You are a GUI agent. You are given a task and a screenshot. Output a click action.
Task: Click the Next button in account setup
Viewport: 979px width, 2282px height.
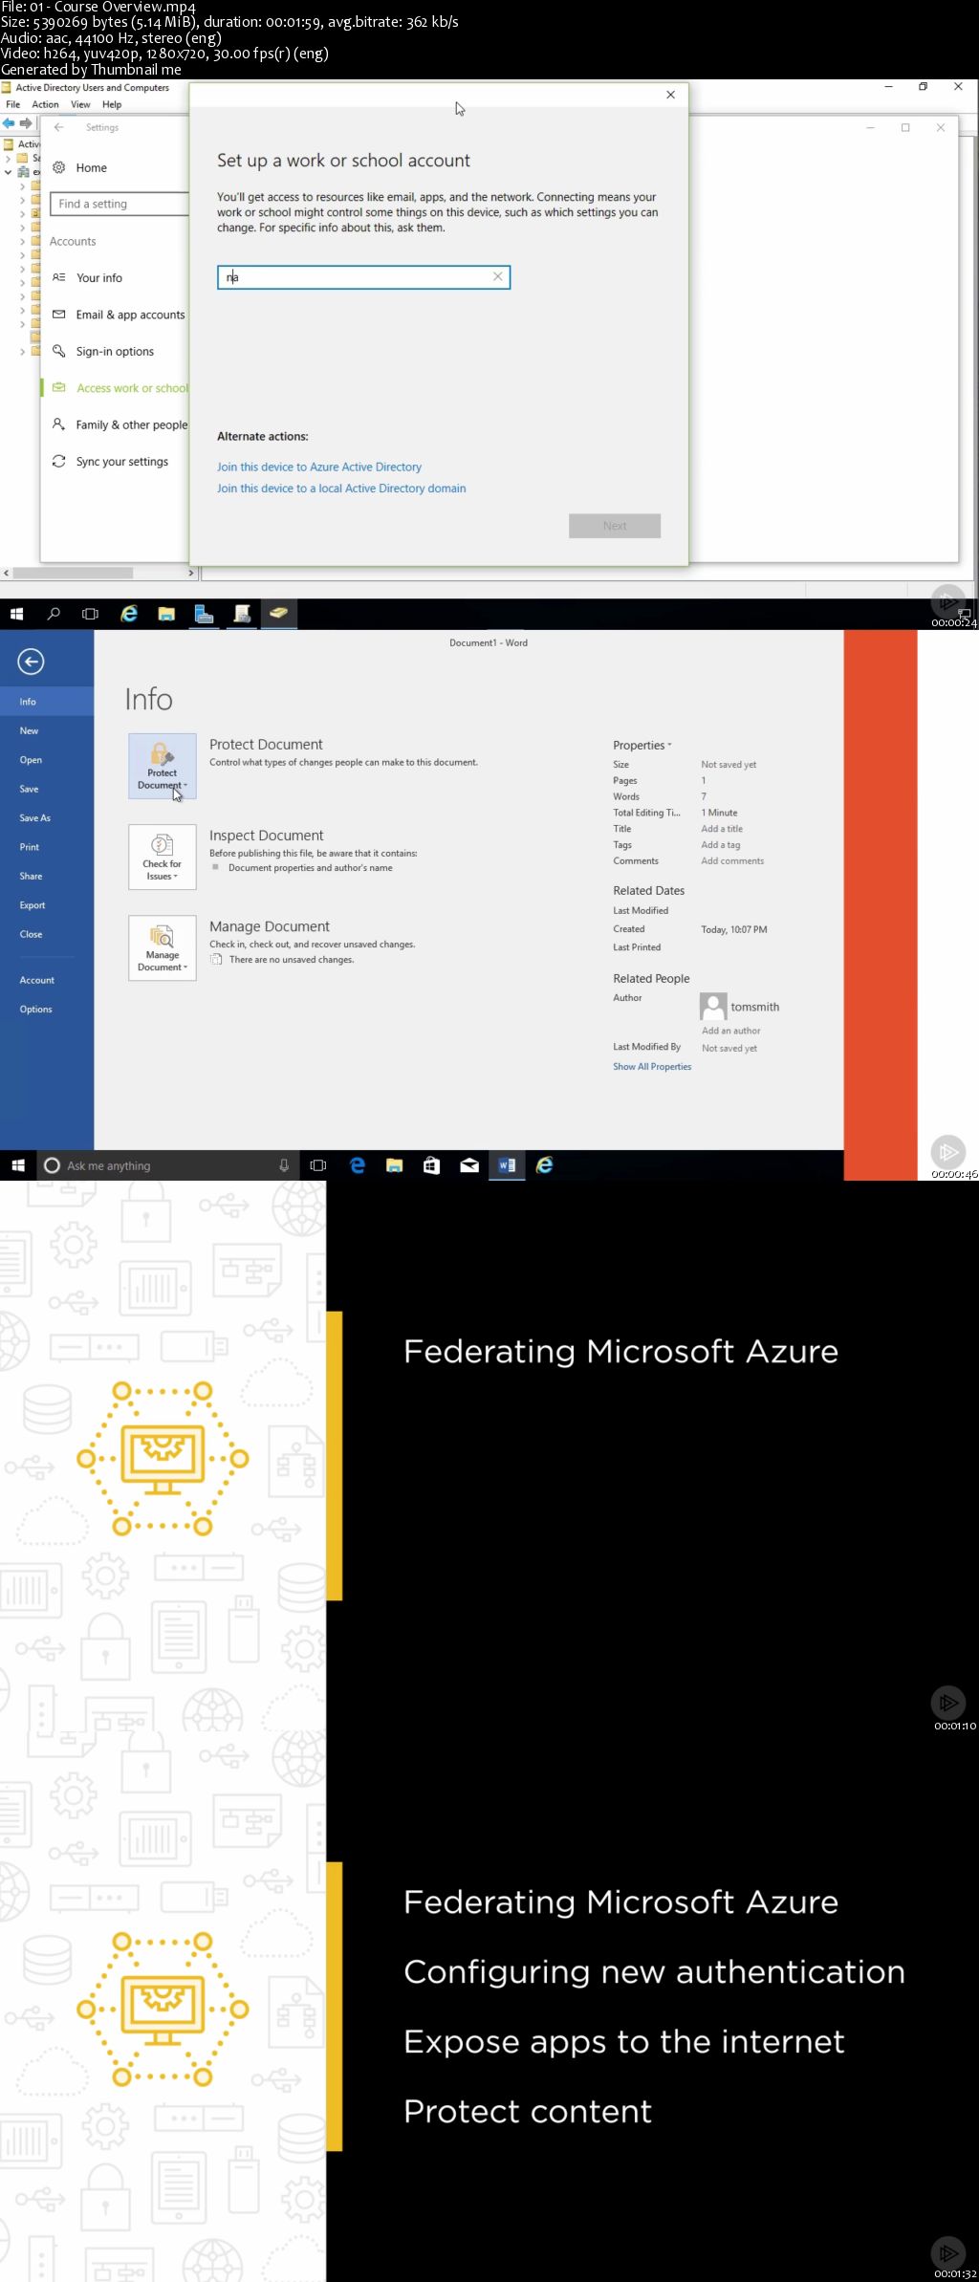coord(615,526)
